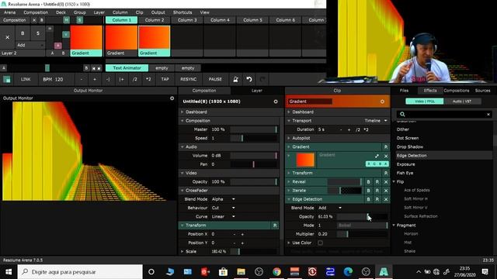Toggle Edge Detection bypass B
Screen dimensions: 497x279
tap(368, 199)
